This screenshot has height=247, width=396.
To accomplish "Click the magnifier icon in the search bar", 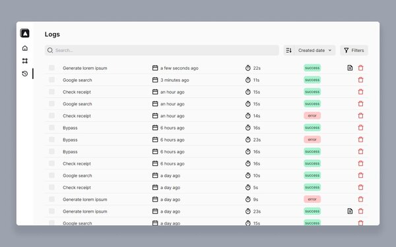I will (50, 50).
